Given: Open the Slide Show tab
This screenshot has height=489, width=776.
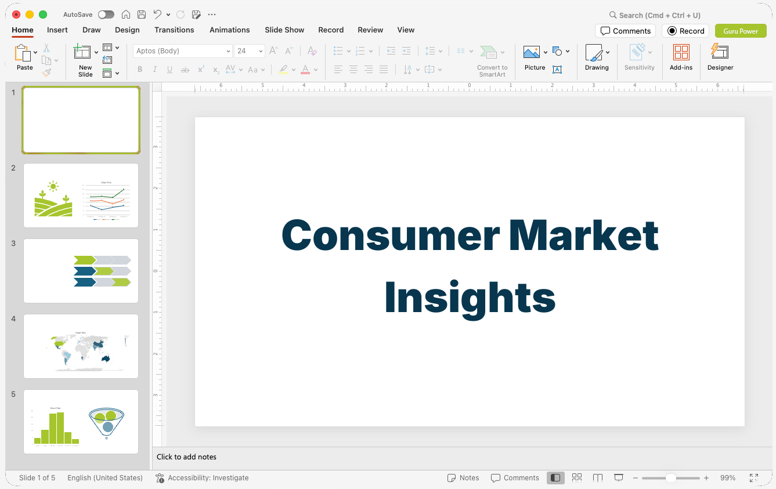Looking at the screenshot, I should [284, 30].
